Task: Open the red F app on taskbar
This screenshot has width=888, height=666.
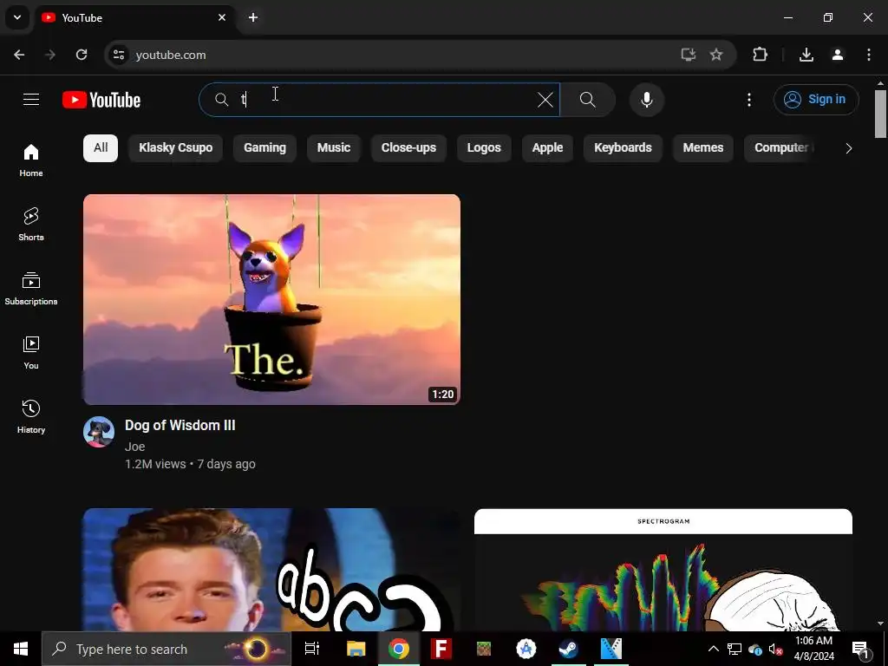Action: pos(441,649)
